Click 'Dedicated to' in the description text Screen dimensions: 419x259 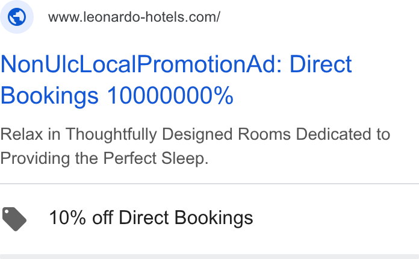(343, 134)
